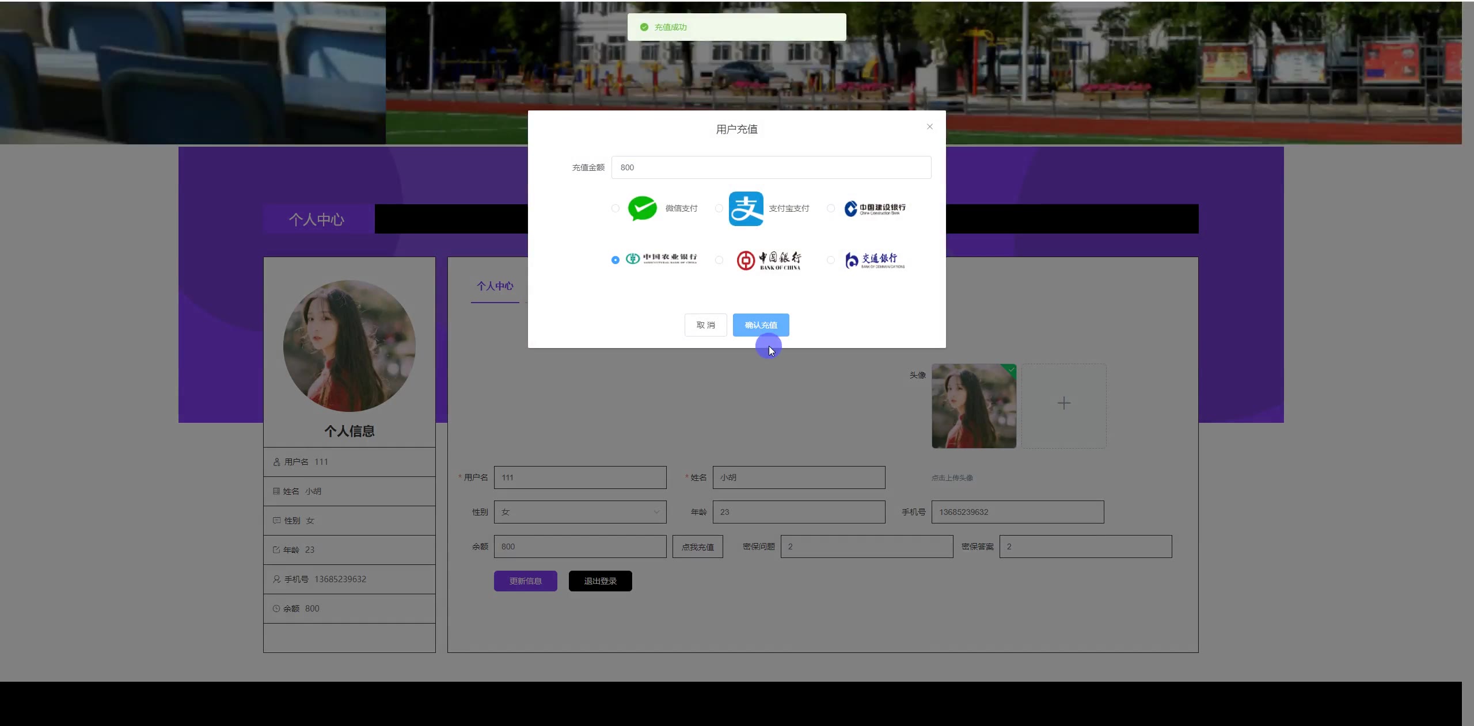Click the China Construction Bank logo
This screenshot has height=726, width=1474.
point(875,208)
